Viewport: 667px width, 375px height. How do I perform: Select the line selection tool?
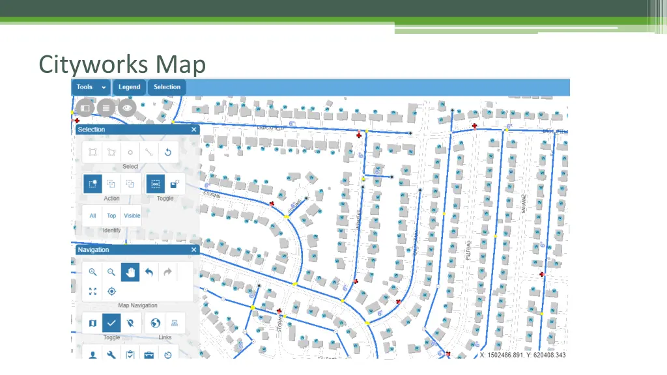pyautogui.click(x=149, y=152)
